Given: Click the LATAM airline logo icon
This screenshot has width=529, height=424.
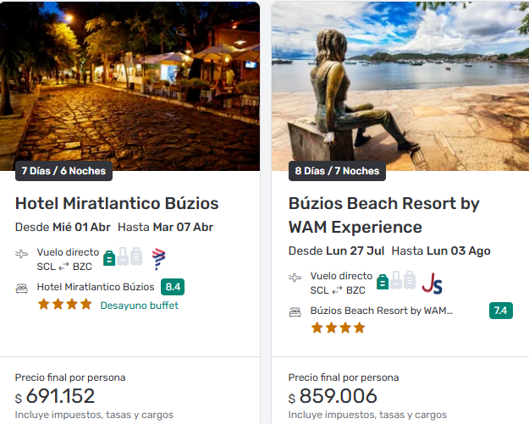Looking at the screenshot, I should [158, 258].
